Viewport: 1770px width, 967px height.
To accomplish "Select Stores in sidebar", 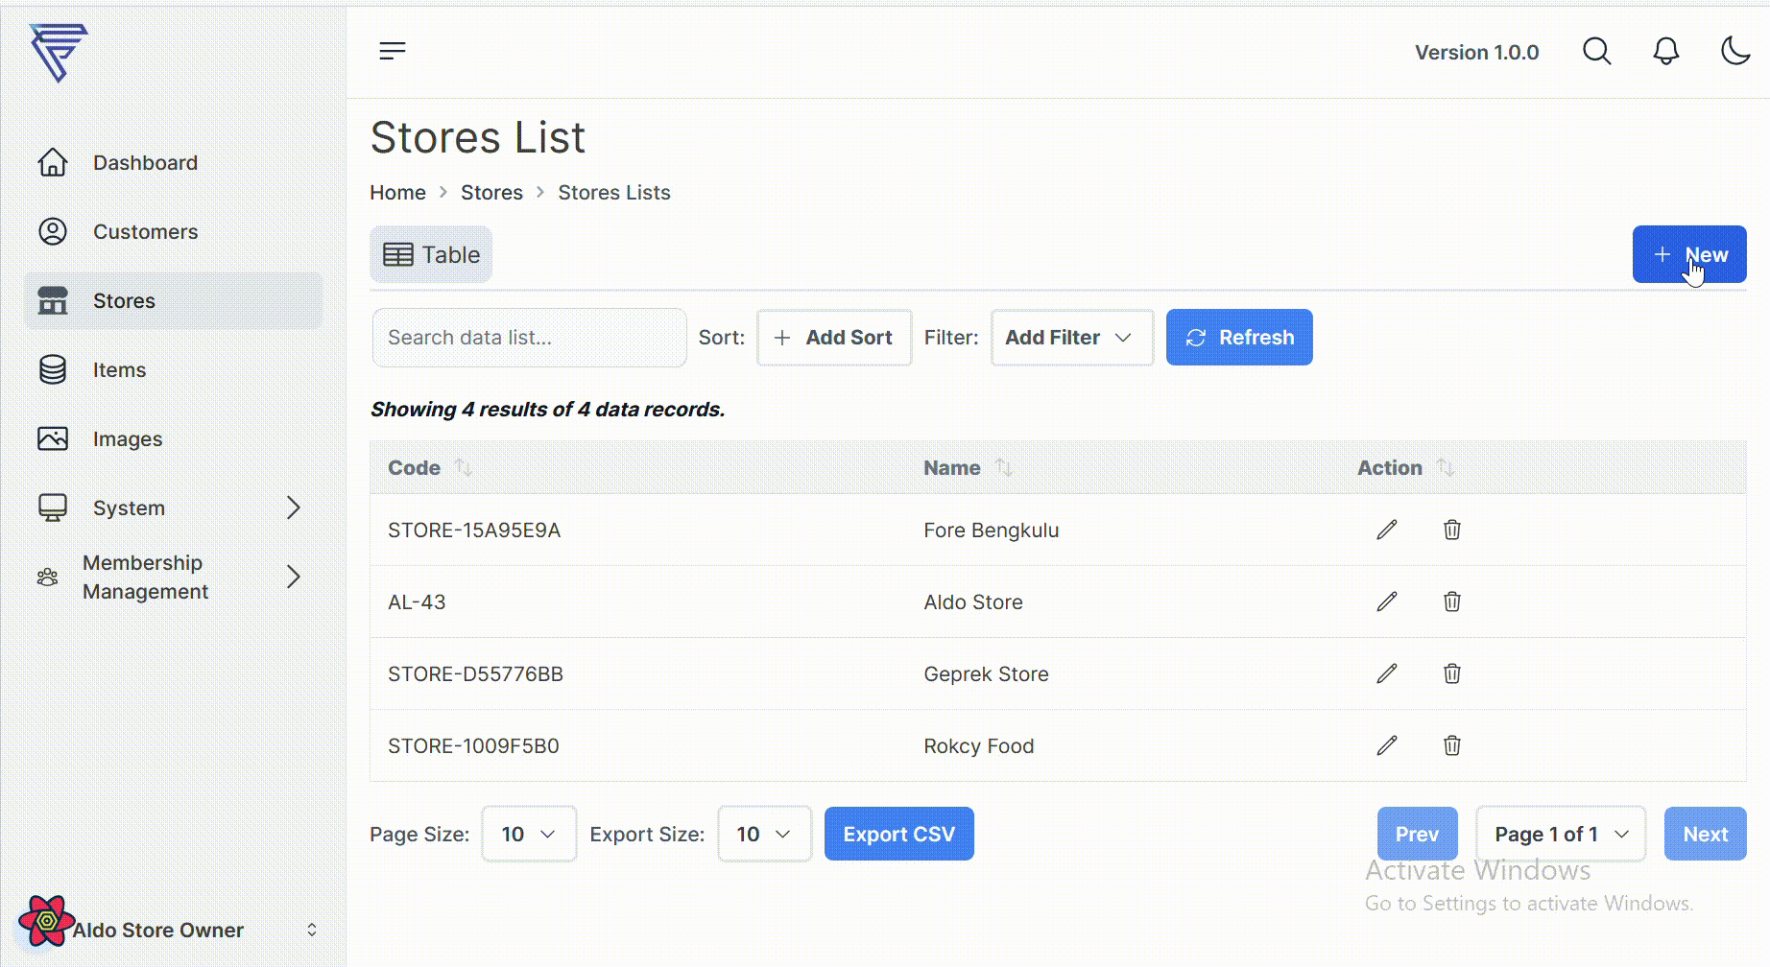I will coord(173,301).
